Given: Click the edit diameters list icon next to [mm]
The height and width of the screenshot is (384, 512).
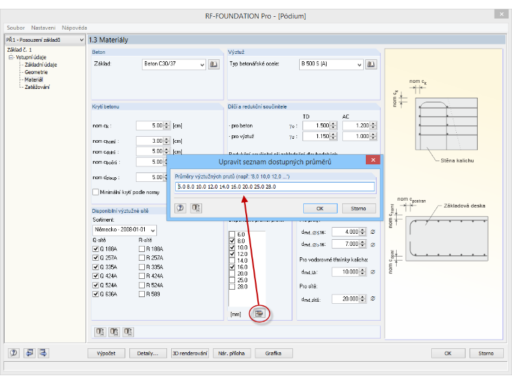Looking at the screenshot, I should coord(259,314).
